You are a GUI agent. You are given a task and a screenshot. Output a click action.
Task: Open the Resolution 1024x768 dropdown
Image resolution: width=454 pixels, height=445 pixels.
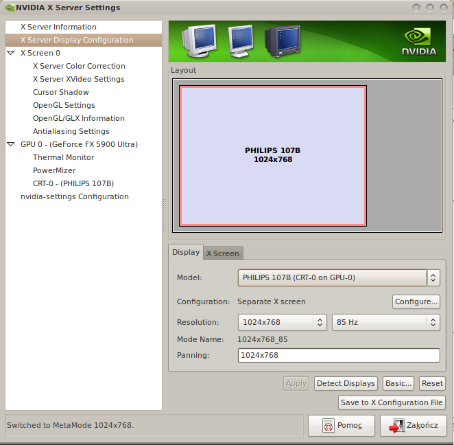coord(283,322)
